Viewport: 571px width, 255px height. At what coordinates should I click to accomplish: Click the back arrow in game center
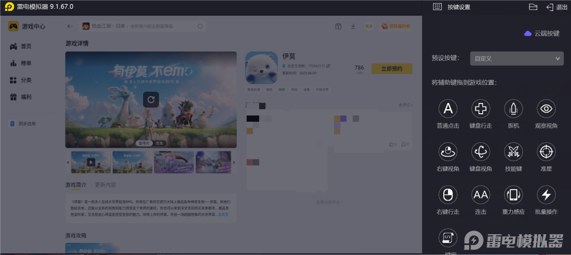pos(70,26)
